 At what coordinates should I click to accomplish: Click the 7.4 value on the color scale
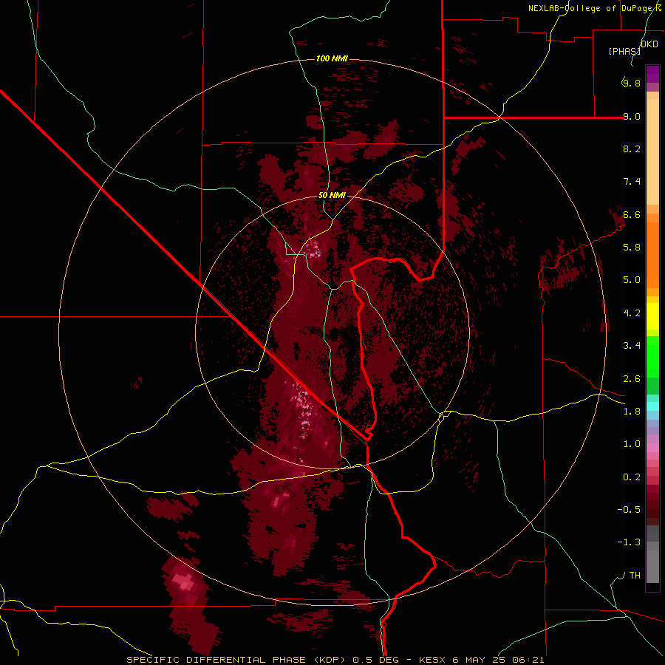pyautogui.click(x=632, y=182)
